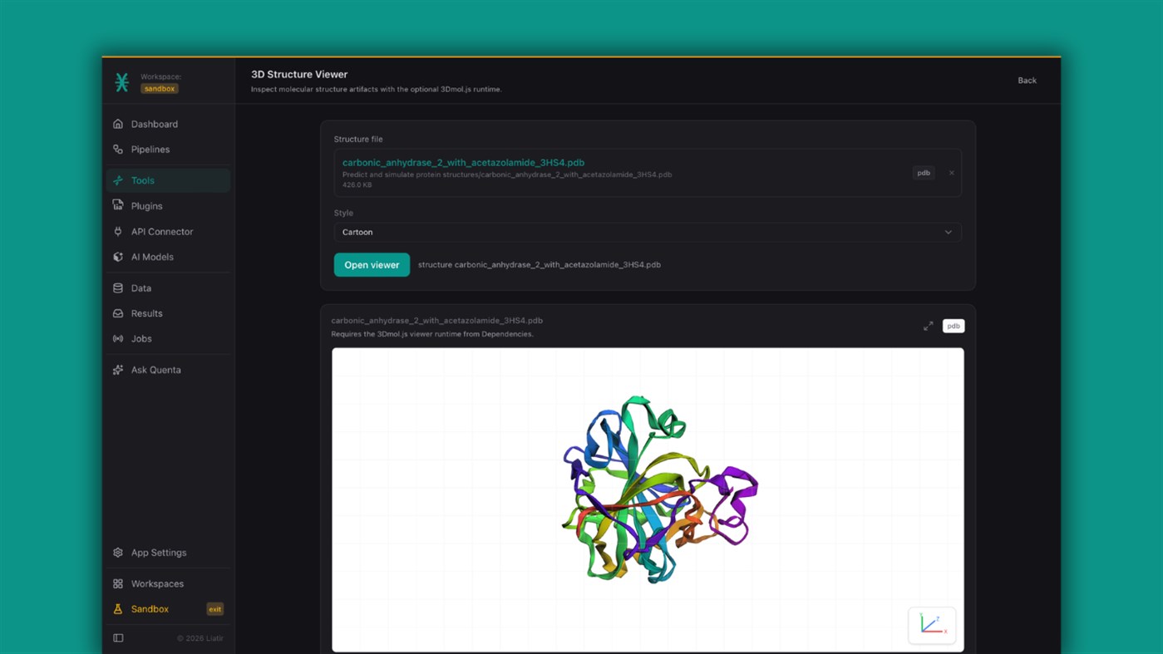Click the Open viewer button

point(372,265)
